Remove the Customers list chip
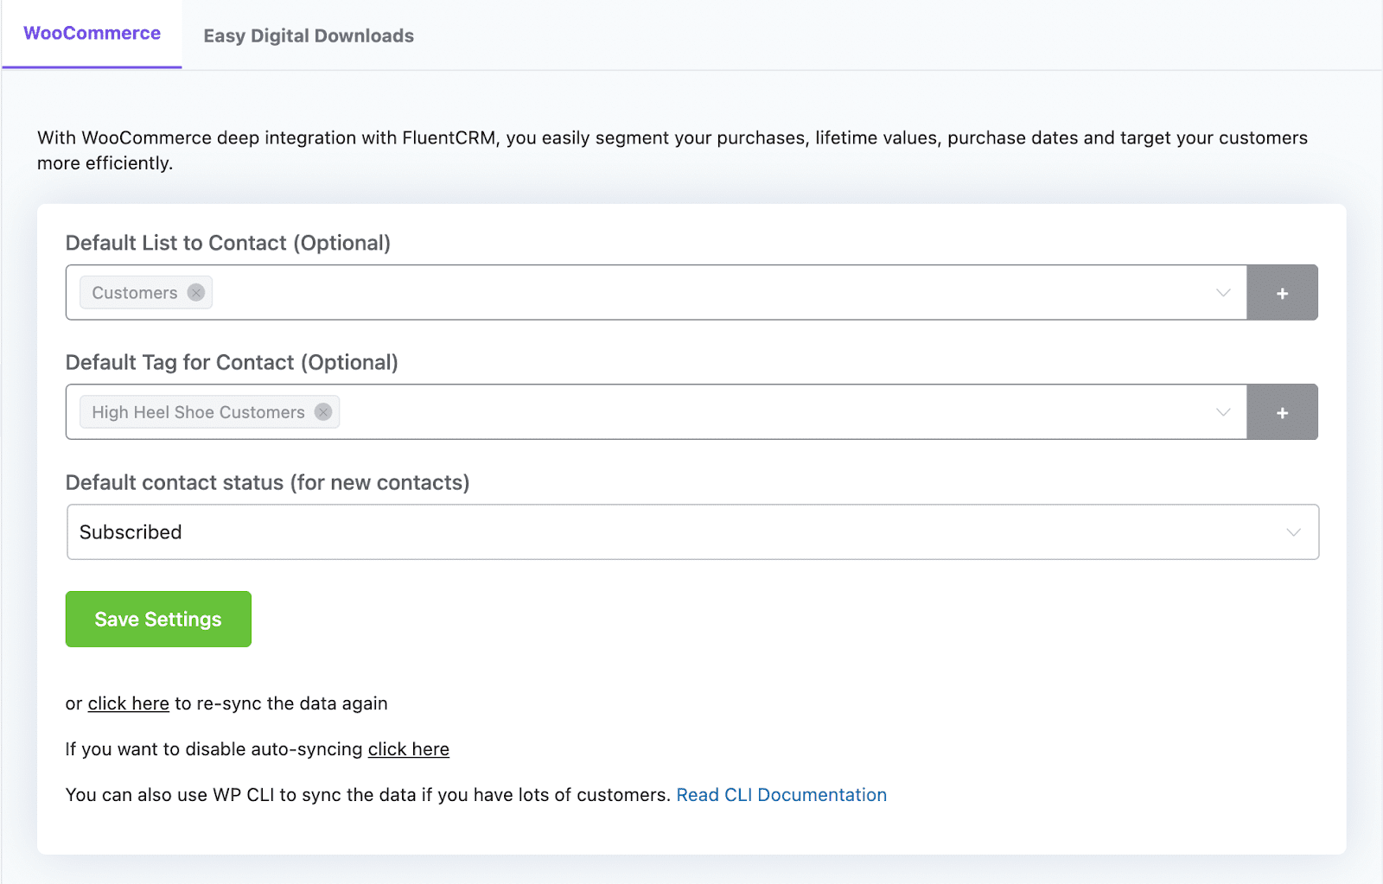The image size is (1383, 884). 196,293
